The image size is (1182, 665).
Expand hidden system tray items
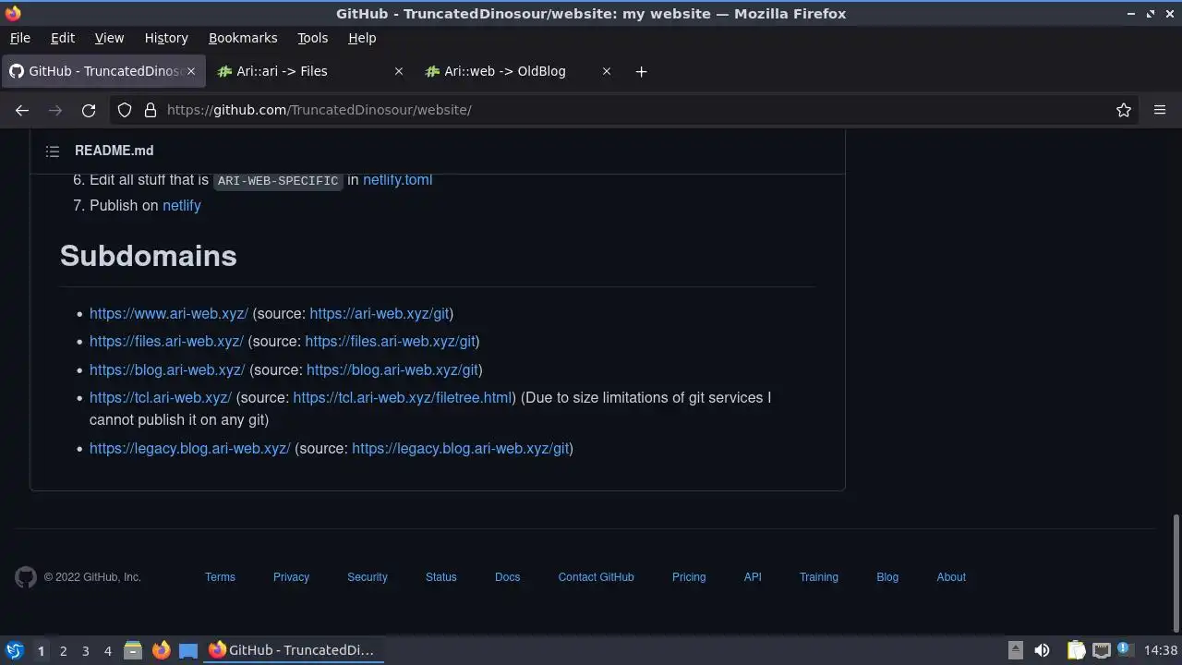pos(1015,650)
